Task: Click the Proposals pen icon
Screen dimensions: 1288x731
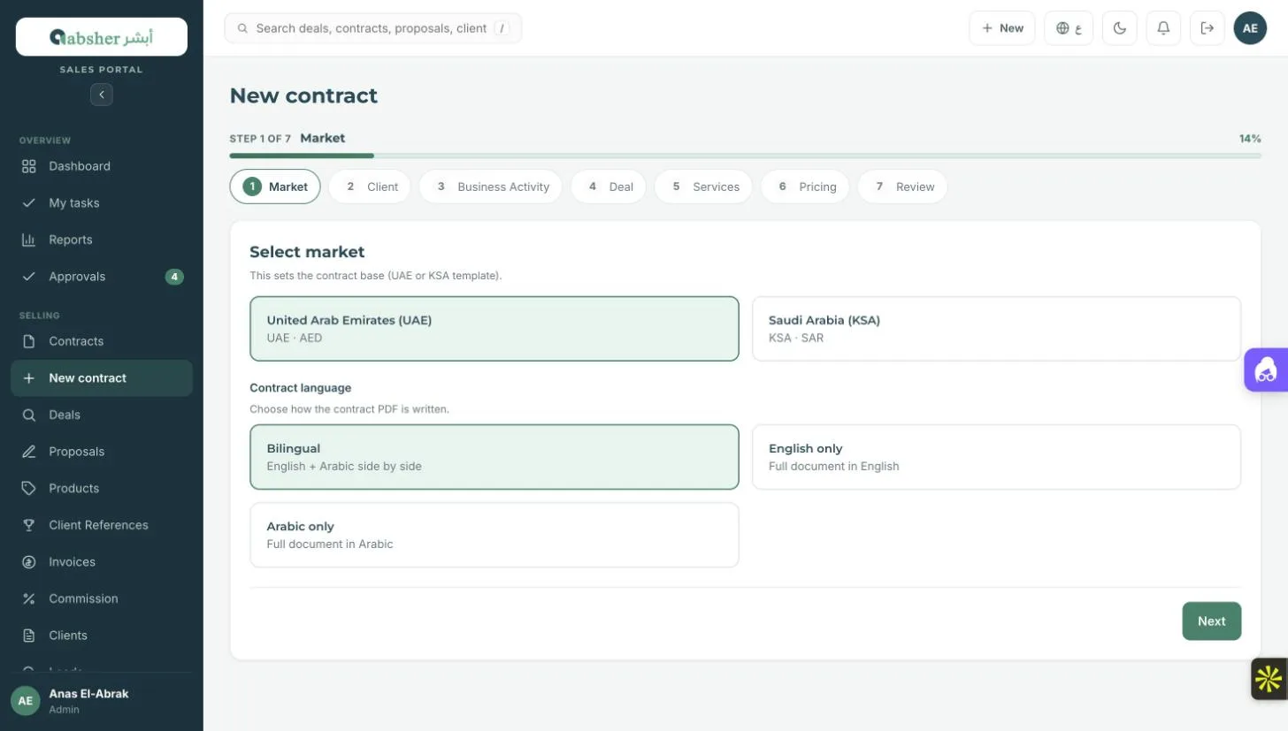Action: coord(29,452)
